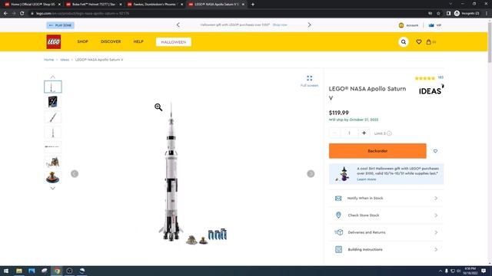Open Full screen image view
Viewport: 492px width, 276px height.
[x=309, y=80]
